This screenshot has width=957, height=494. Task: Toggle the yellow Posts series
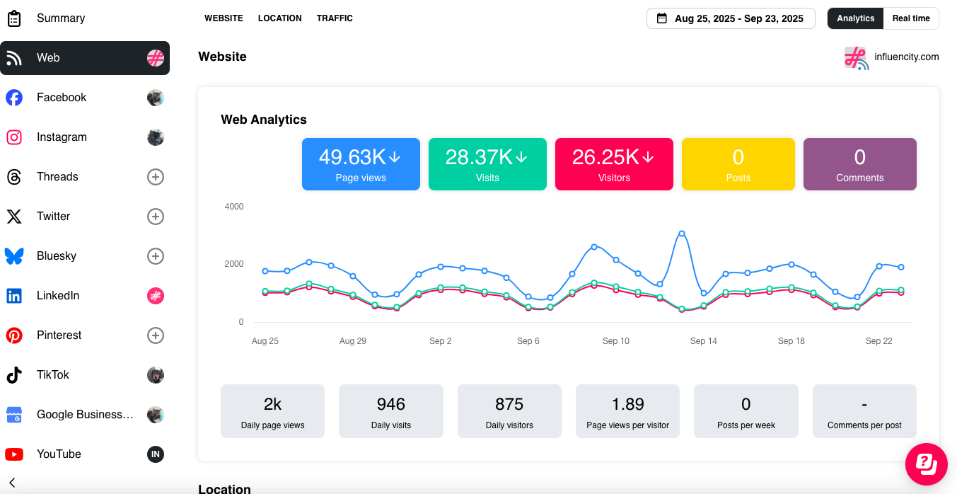[x=738, y=164]
